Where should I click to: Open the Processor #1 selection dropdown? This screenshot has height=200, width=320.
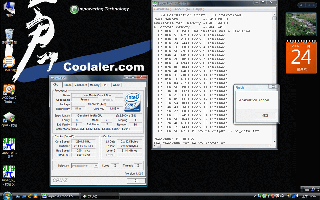85,165
